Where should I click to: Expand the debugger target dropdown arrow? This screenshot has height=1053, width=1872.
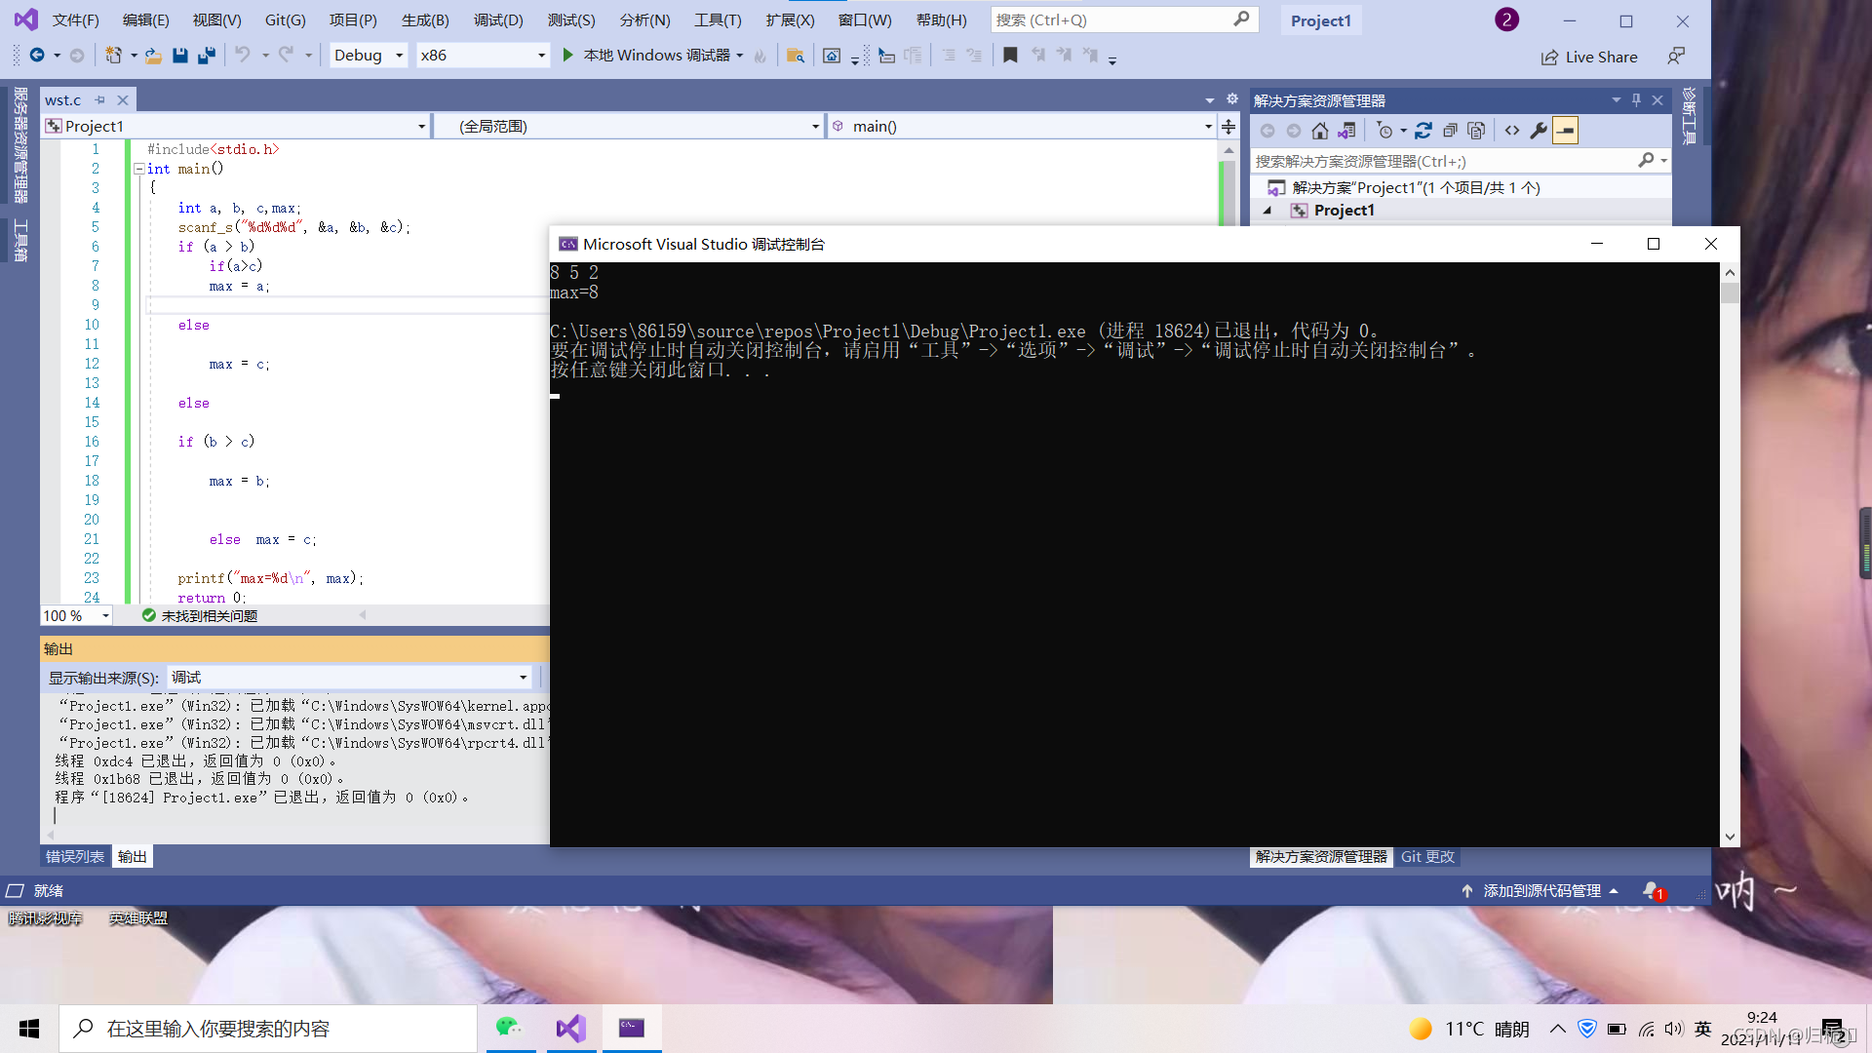coord(740,56)
